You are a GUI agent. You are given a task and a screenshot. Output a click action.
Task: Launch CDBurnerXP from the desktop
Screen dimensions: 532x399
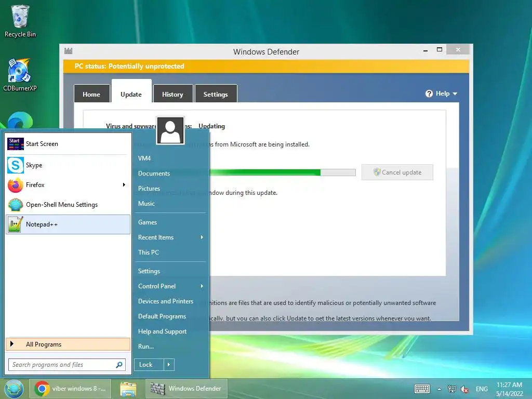(x=20, y=75)
